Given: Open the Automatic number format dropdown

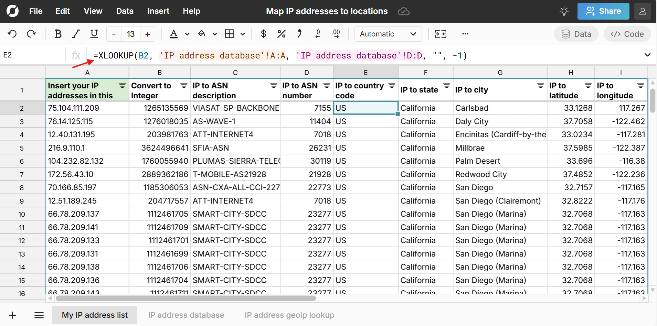Looking at the screenshot, I should 388,34.
